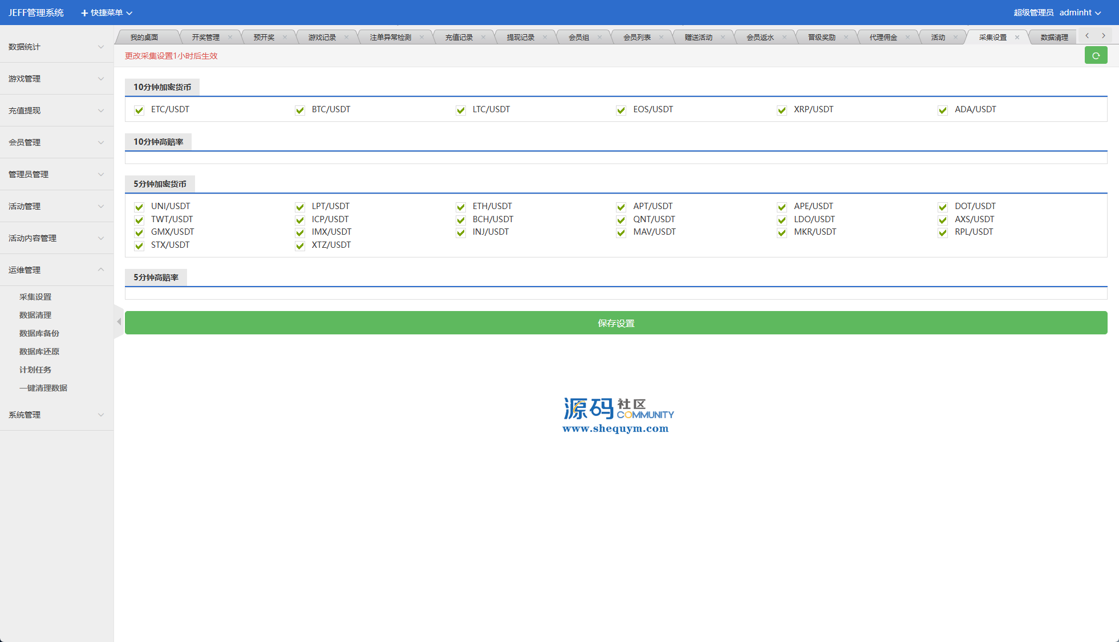The height and width of the screenshot is (642, 1119).
Task: Uncheck the BTC/USDT checkbox
Action: [300, 110]
